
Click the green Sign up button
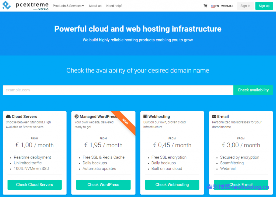(264, 6)
